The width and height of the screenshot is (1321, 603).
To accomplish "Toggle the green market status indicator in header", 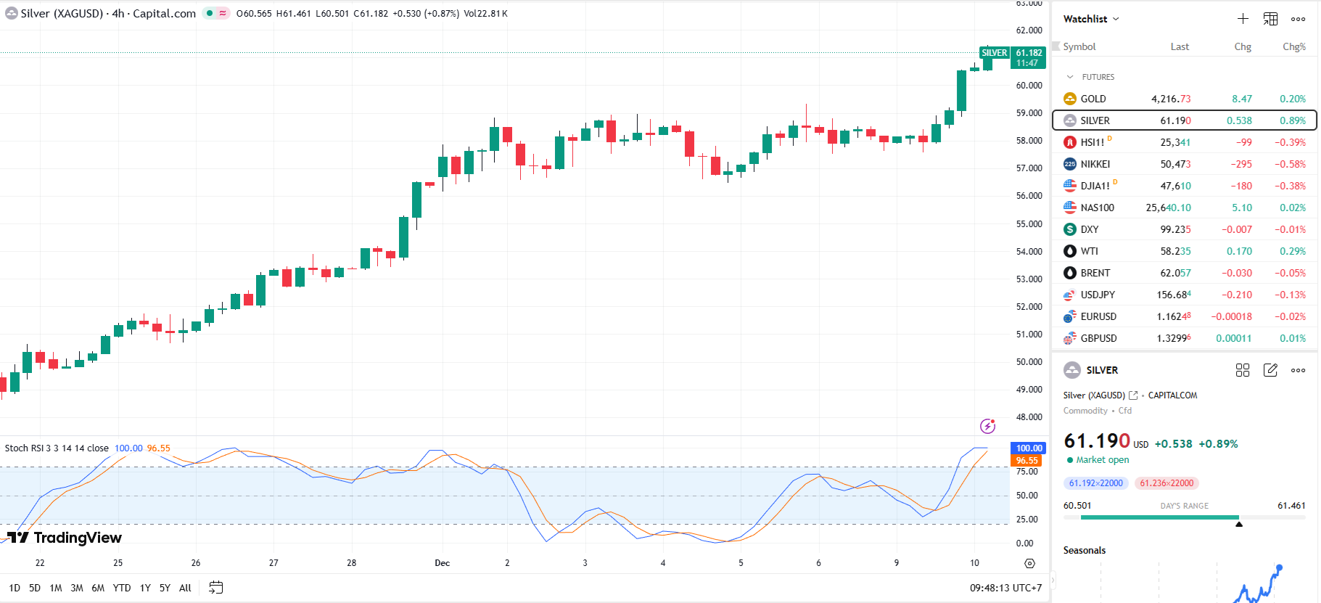I will click(210, 13).
